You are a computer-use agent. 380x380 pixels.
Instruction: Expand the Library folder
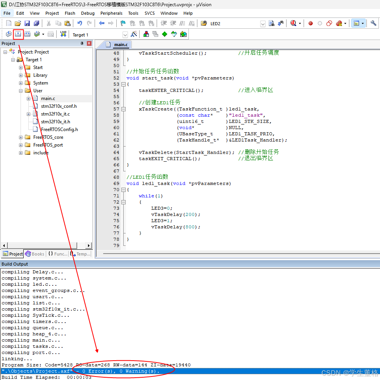(21, 75)
